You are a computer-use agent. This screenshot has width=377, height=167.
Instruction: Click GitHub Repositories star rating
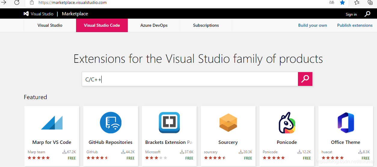pos(97,158)
